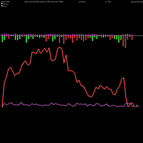This screenshot has width=143, height=143.
Task: Click the Volume legend color swatch
Action: tap(2, 3)
